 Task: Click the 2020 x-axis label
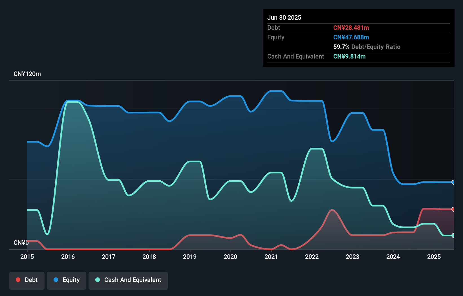pos(230,257)
